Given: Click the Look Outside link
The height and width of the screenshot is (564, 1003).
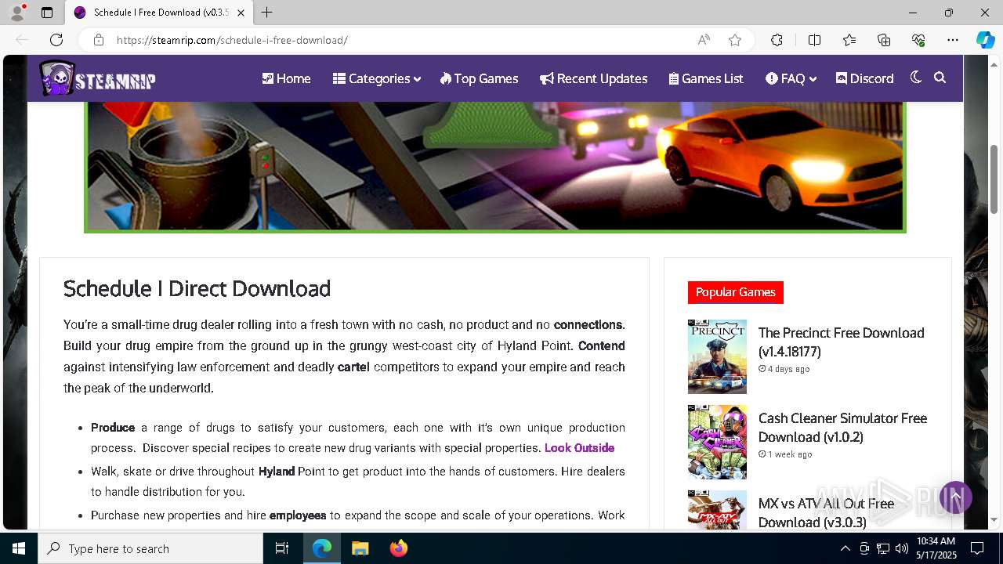Looking at the screenshot, I should pos(579,448).
